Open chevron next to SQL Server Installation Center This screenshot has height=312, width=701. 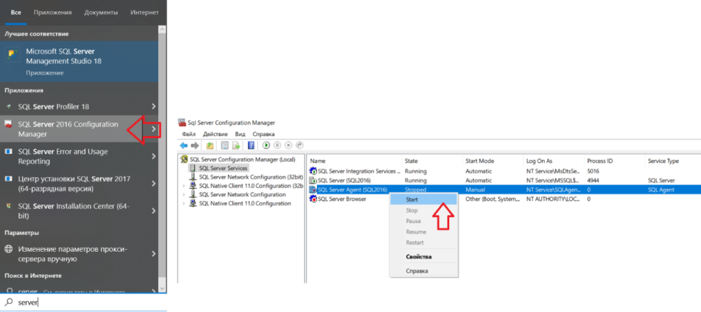point(153,211)
